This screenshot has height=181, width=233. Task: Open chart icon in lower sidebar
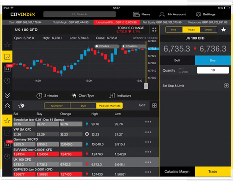click(7, 133)
